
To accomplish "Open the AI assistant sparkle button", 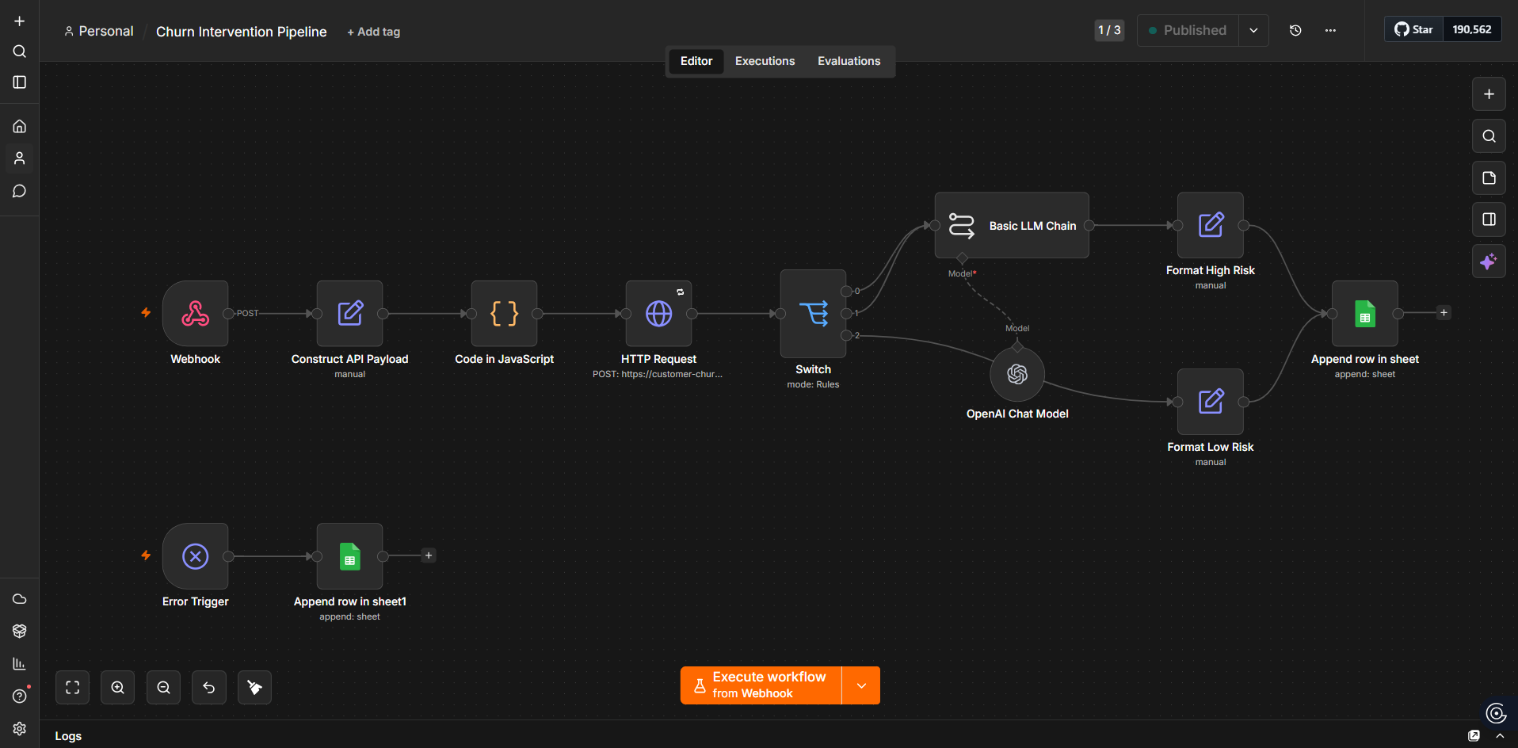I will coord(1489,261).
